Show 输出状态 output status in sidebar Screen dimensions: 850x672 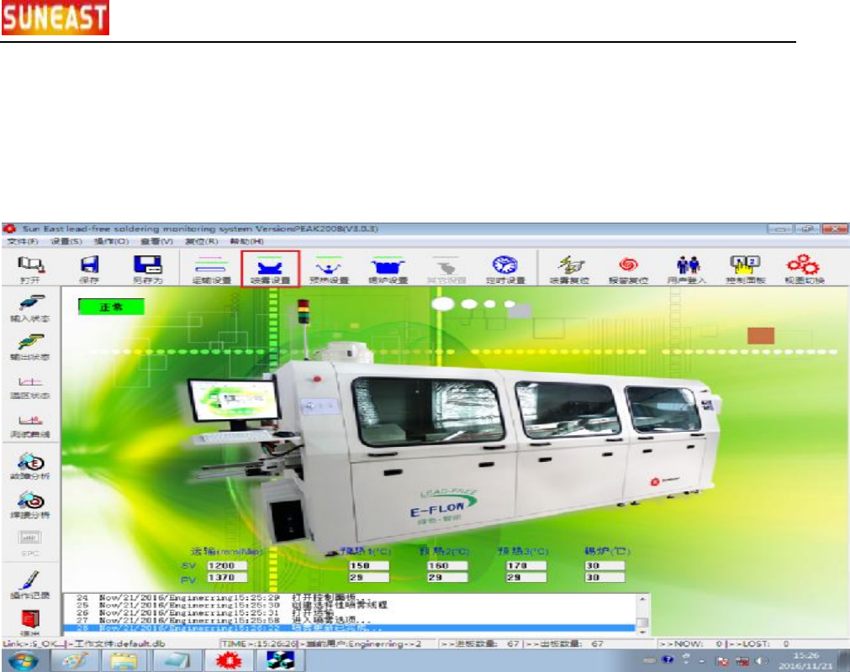30,347
